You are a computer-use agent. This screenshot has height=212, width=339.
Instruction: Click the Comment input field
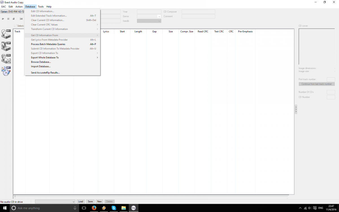click(x=198, y=16)
